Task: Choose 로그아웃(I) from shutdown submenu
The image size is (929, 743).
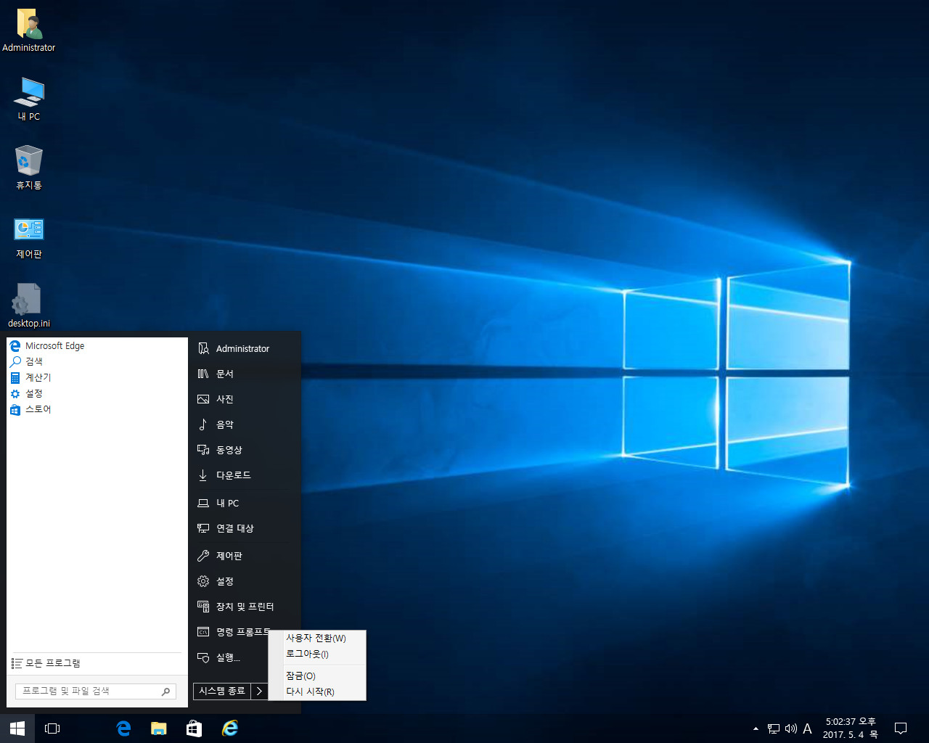Action: click(317, 654)
